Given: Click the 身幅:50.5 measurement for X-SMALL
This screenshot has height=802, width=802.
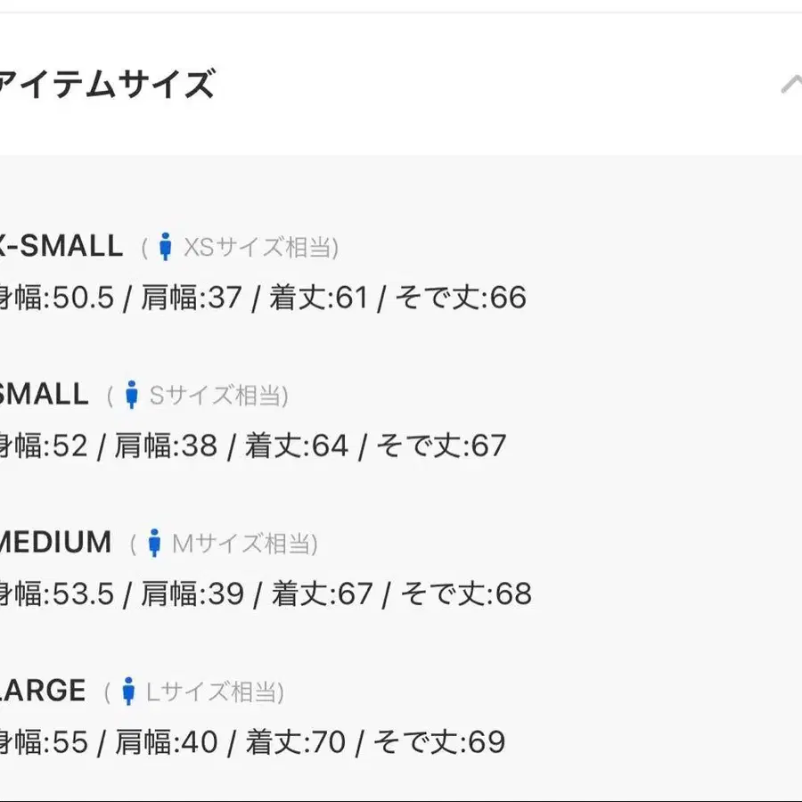Looking at the screenshot, I should pyautogui.click(x=57, y=298).
